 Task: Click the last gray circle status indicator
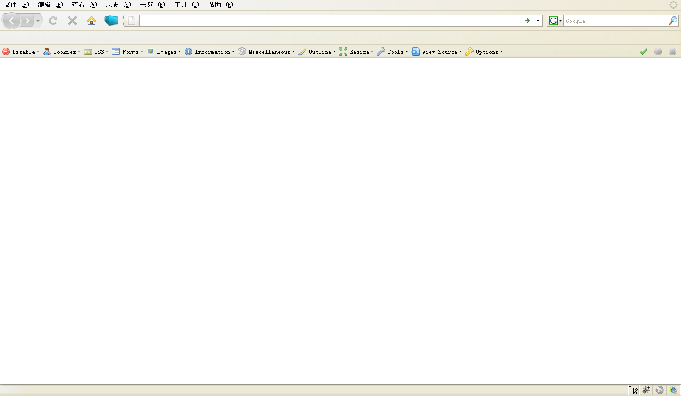[672, 52]
